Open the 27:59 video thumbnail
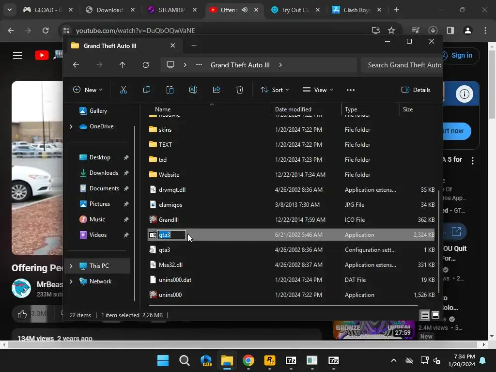 pos(373,330)
